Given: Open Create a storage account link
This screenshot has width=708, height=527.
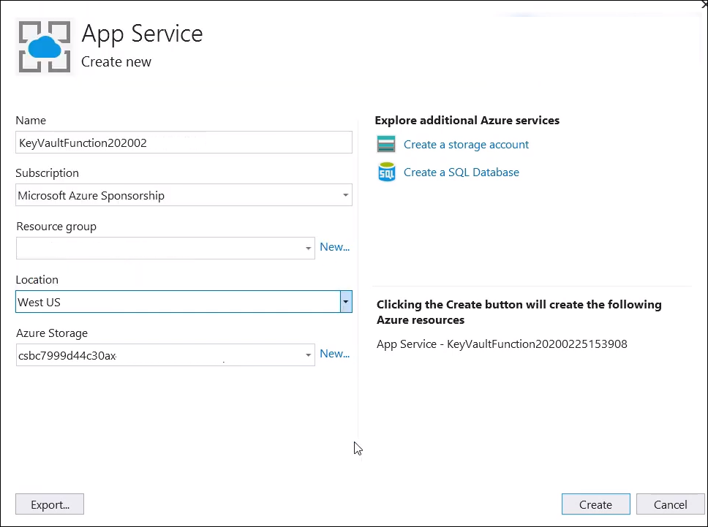Looking at the screenshot, I should click(x=466, y=145).
